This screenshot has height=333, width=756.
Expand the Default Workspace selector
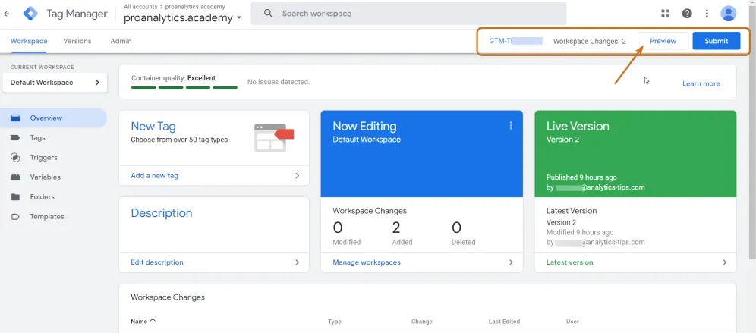pyautogui.click(x=55, y=83)
